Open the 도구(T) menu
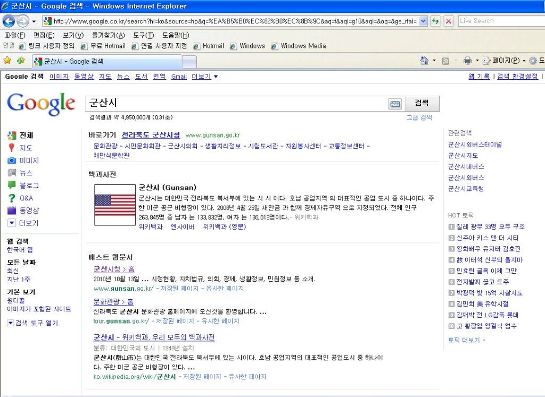 coord(143,35)
